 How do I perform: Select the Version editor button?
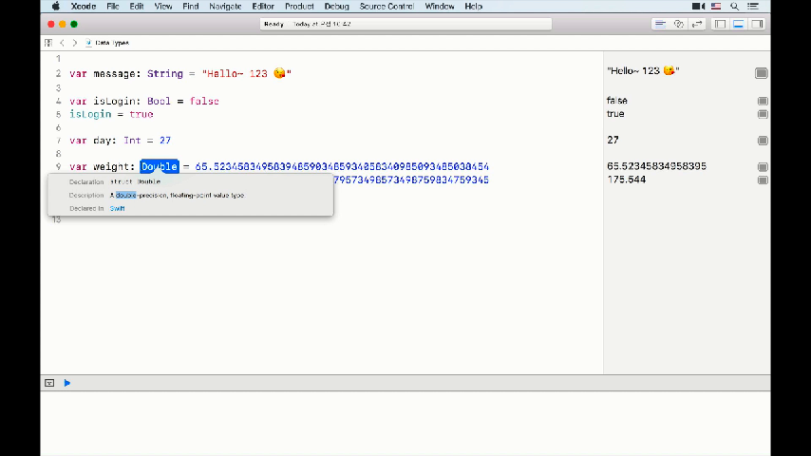tap(697, 24)
